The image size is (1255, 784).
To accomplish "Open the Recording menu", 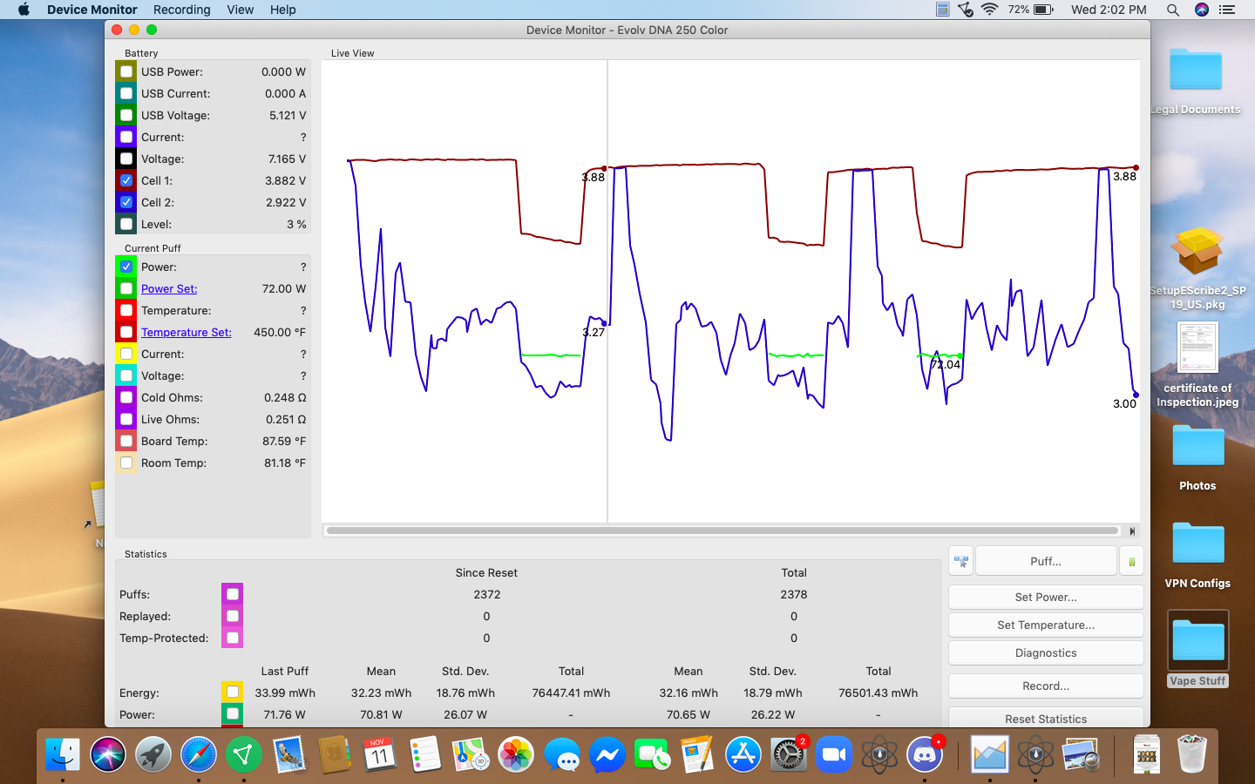I will click(181, 10).
